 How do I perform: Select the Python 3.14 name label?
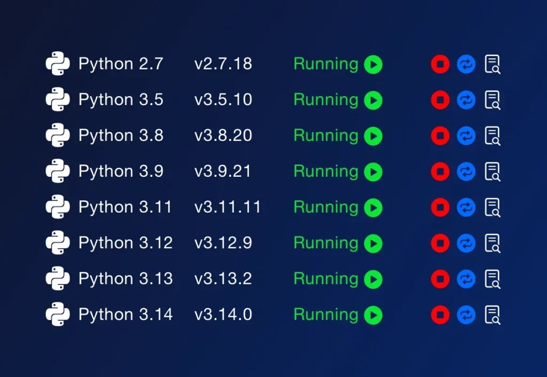click(x=126, y=315)
